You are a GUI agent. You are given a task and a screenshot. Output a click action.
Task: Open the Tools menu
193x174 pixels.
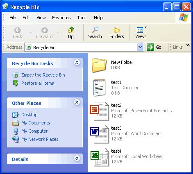tap(82, 18)
